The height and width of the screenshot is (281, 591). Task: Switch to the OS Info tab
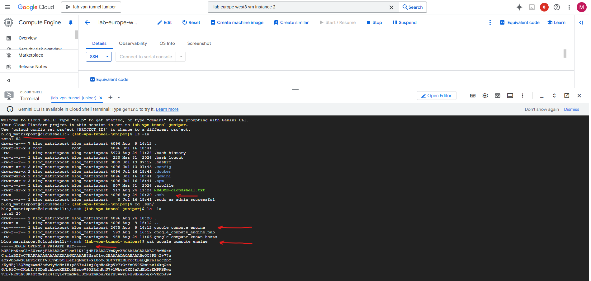pos(167,43)
